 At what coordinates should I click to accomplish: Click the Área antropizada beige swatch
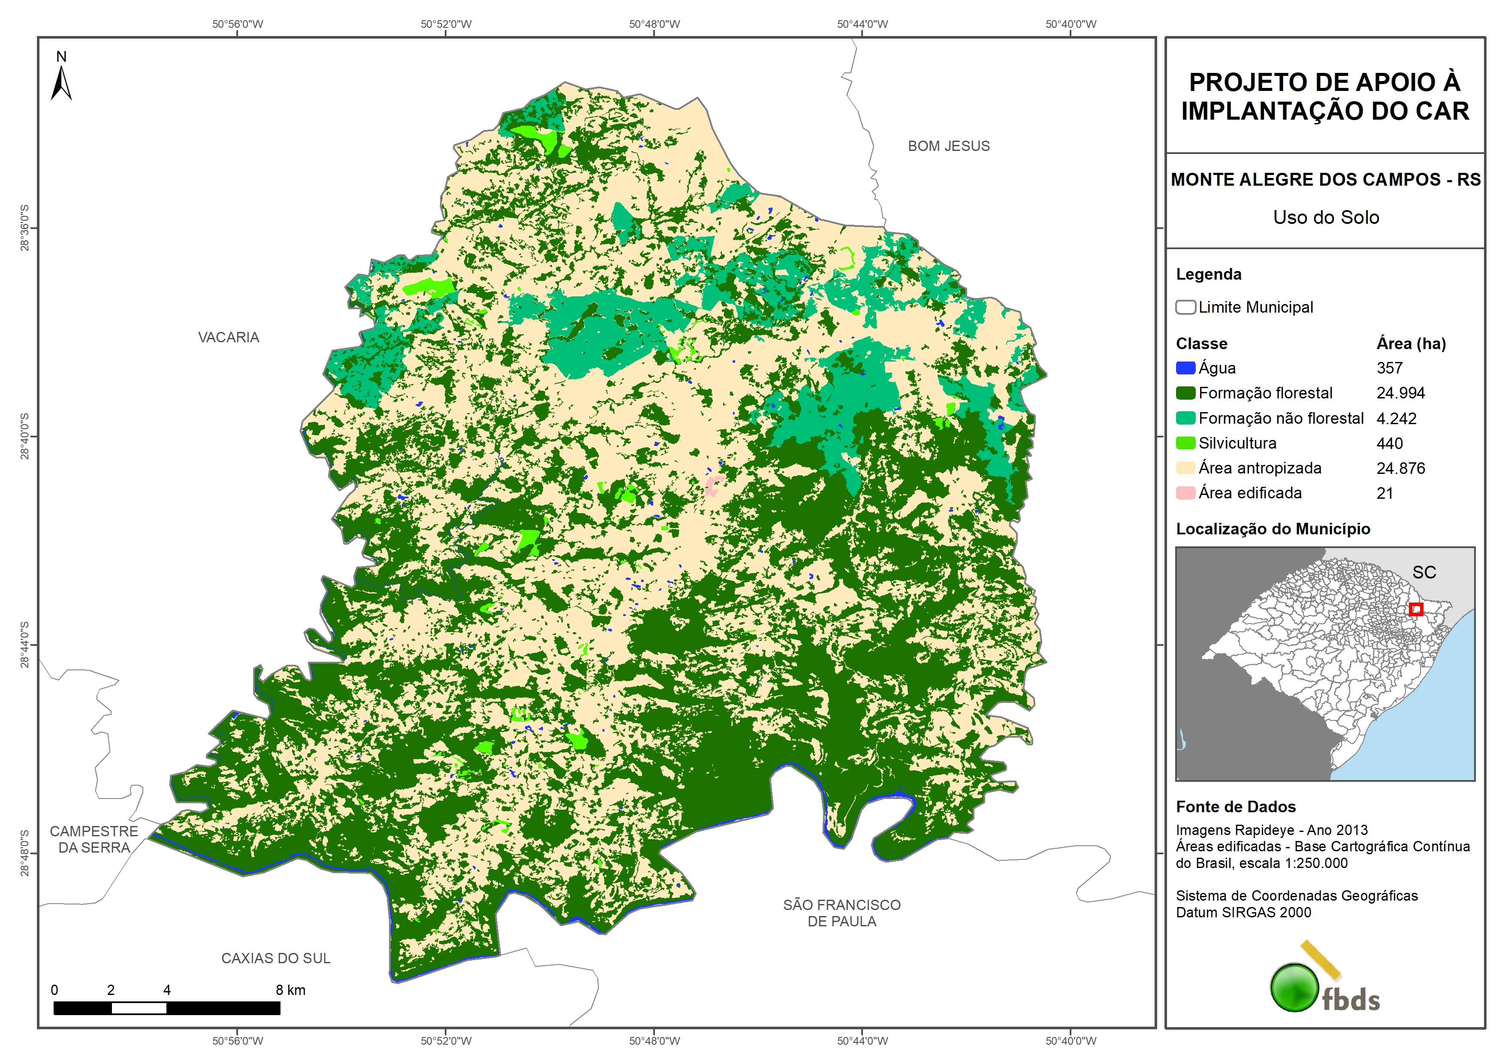pyautogui.click(x=1185, y=468)
